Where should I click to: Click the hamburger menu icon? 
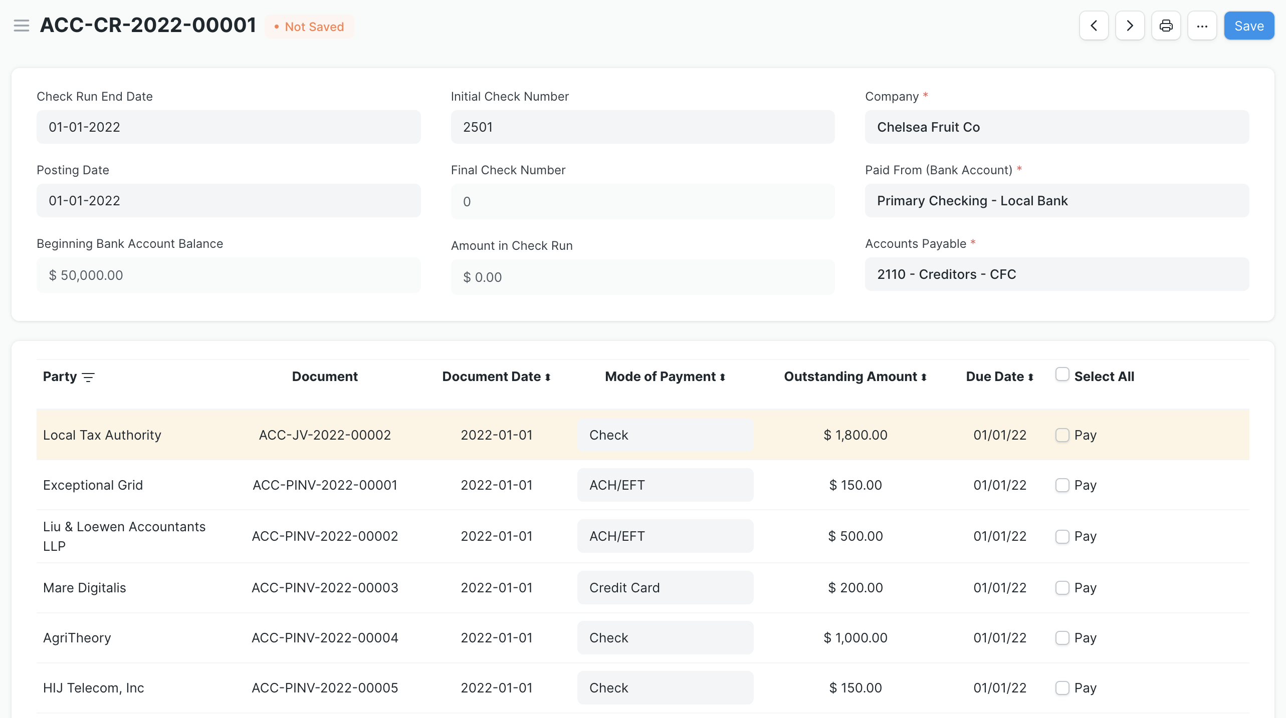click(x=20, y=27)
